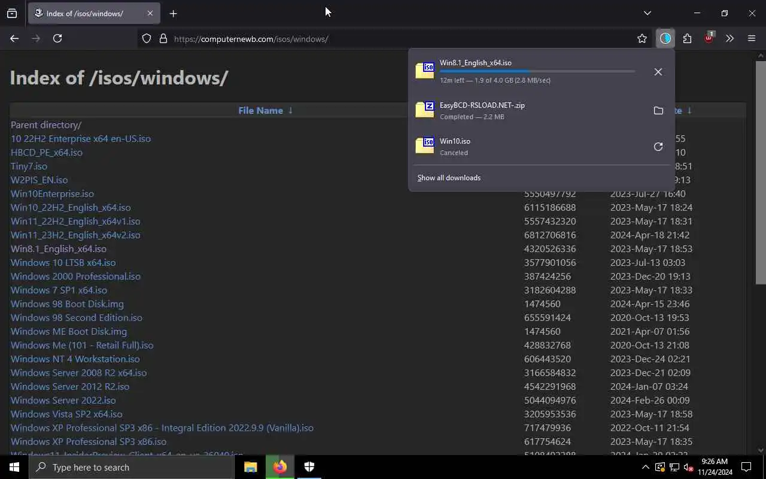The image size is (766, 479).
Task: Download Win10Enterprise.iso
Action: [x=52, y=193]
